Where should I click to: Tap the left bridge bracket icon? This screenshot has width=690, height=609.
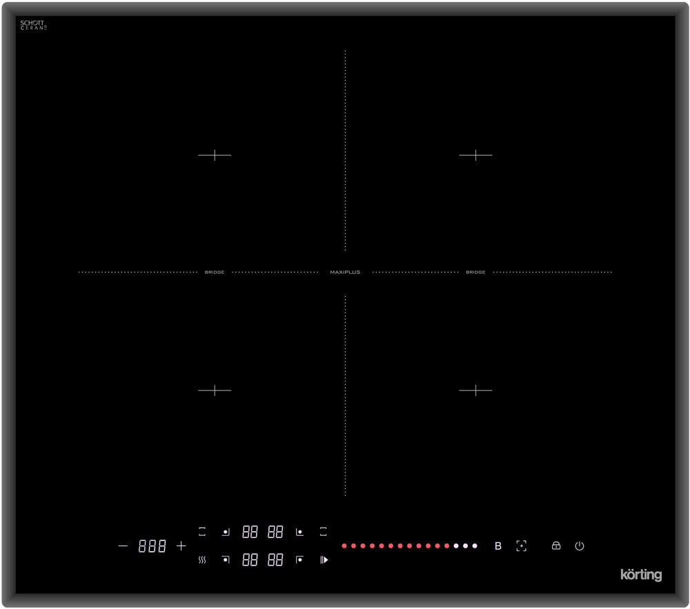[x=202, y=532]
